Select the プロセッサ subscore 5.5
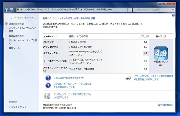This screenshot has width=180, height=116. pyautogui.click(x=146, y=42)
